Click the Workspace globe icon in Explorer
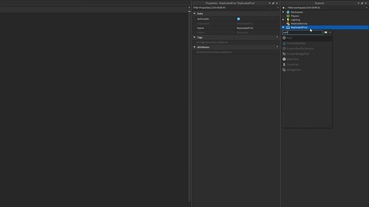The image size is (369, 207). (288, 12)
